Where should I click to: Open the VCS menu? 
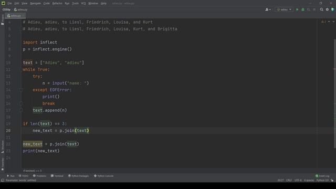[83, 4]
